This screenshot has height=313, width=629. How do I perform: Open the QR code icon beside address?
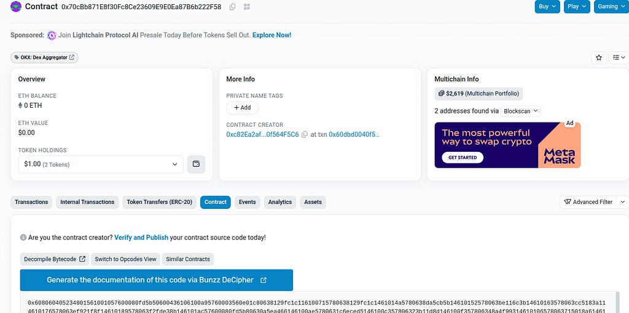click(x=247, y=7)
